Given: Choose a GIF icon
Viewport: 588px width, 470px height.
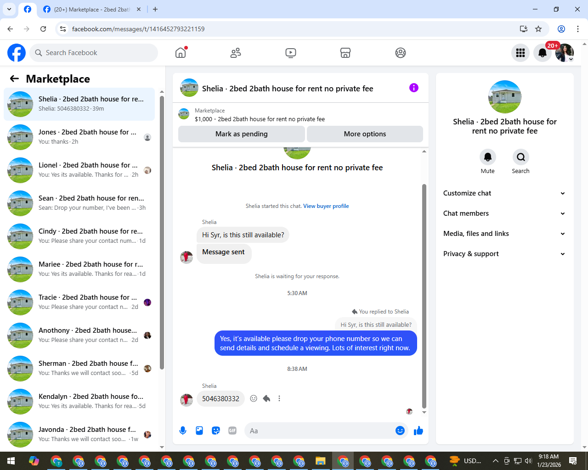Looking at the screenshot, I should coord(232,431).
